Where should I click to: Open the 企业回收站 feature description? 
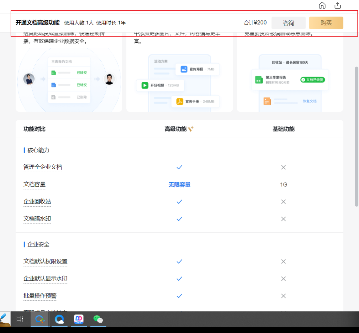[37, 202]
